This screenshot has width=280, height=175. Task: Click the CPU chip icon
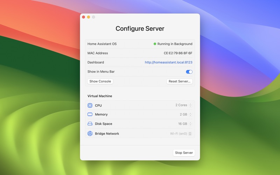[90, 105]
